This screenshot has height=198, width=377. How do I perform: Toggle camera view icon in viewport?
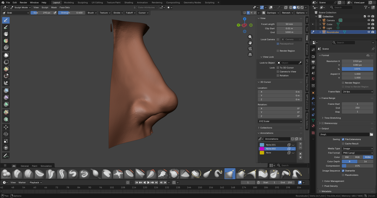coord(250,49)
